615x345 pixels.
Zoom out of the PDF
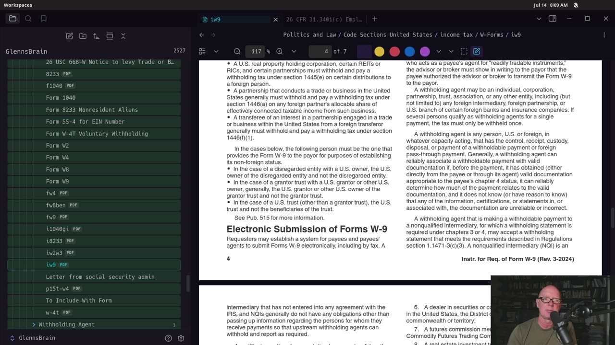click(x=237, y=51)
